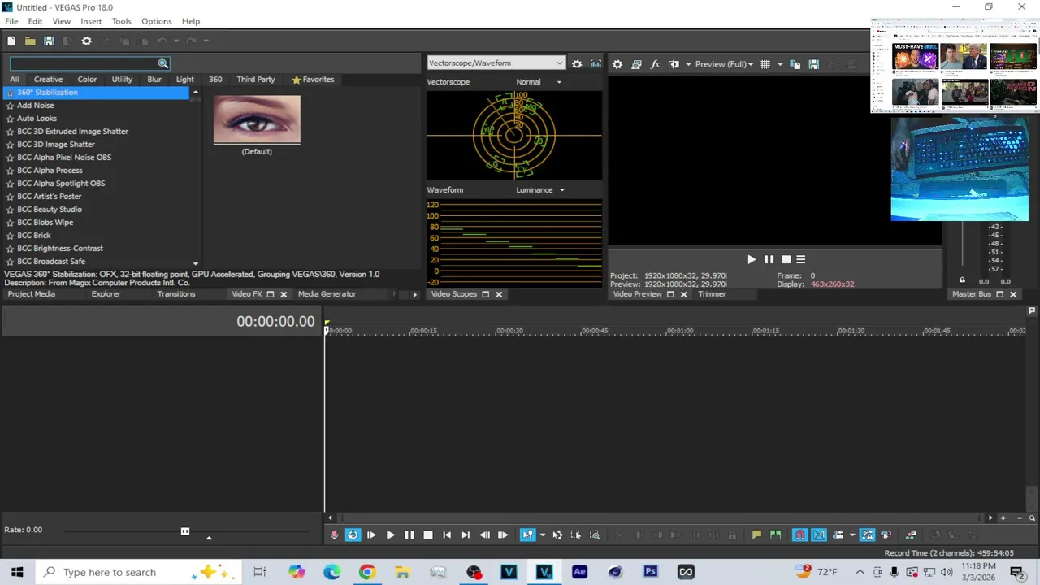Switch to the Transitions tab
The width and height of the screenshot is (1040, 585).
point(176,294)
